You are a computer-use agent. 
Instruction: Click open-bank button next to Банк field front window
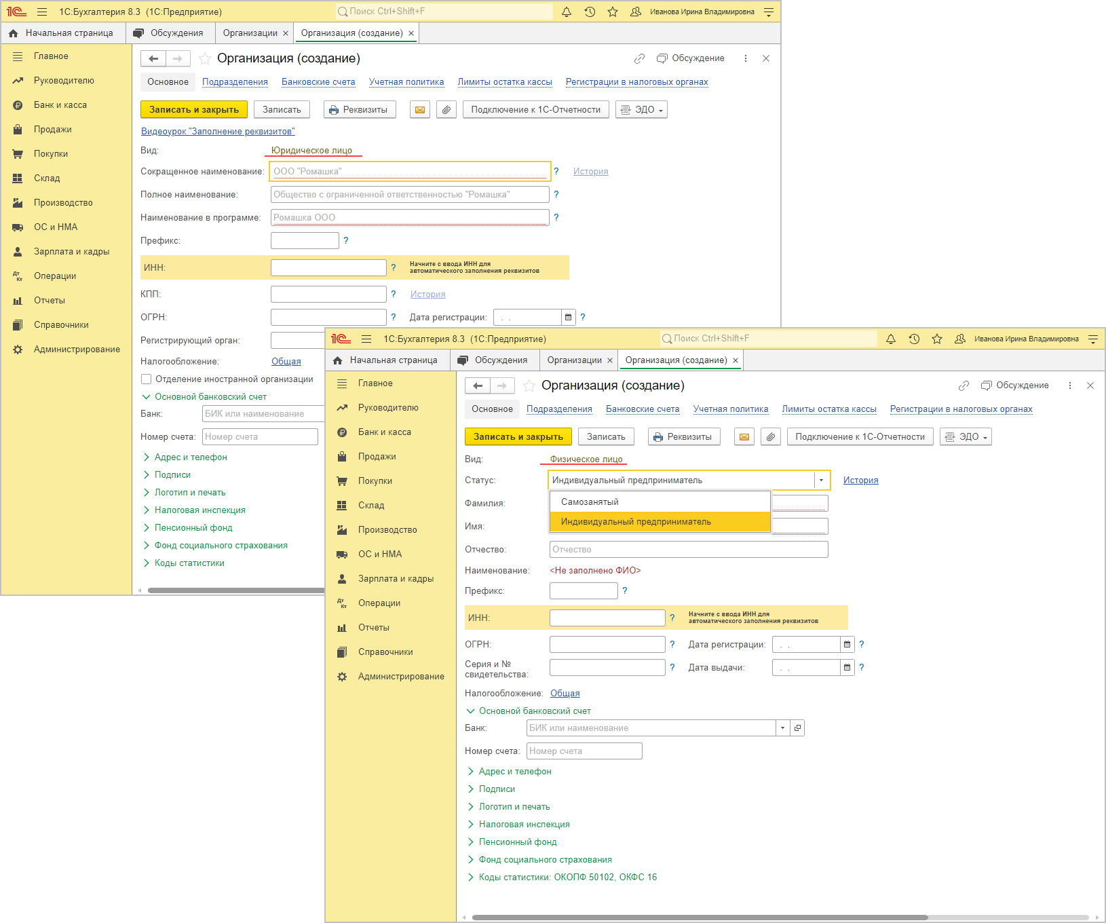[x=797, y=728]
